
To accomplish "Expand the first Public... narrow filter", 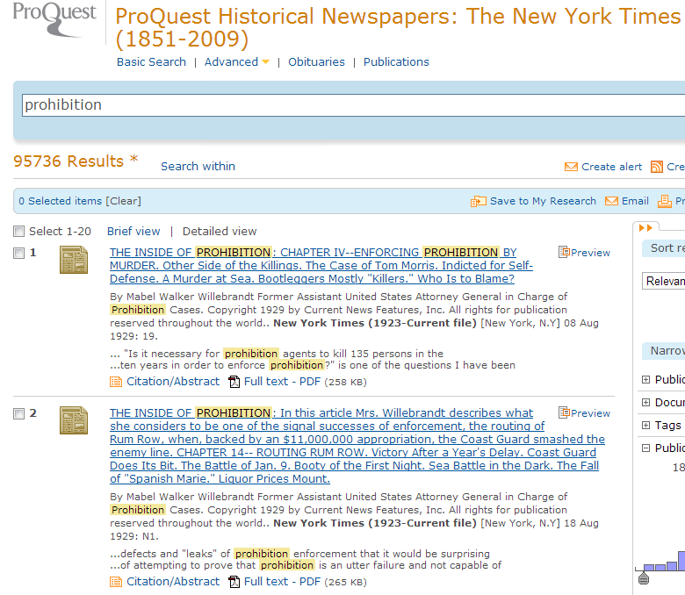I will pyautogui.click(x=645, y=380).
